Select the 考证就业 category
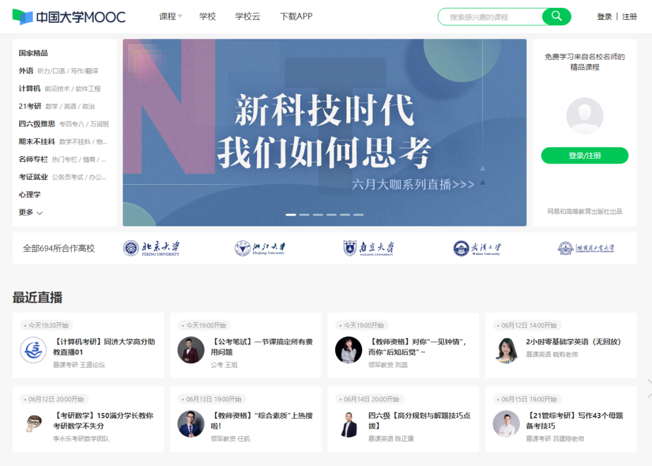Viewport: 652px width, 466px height. 33,177
